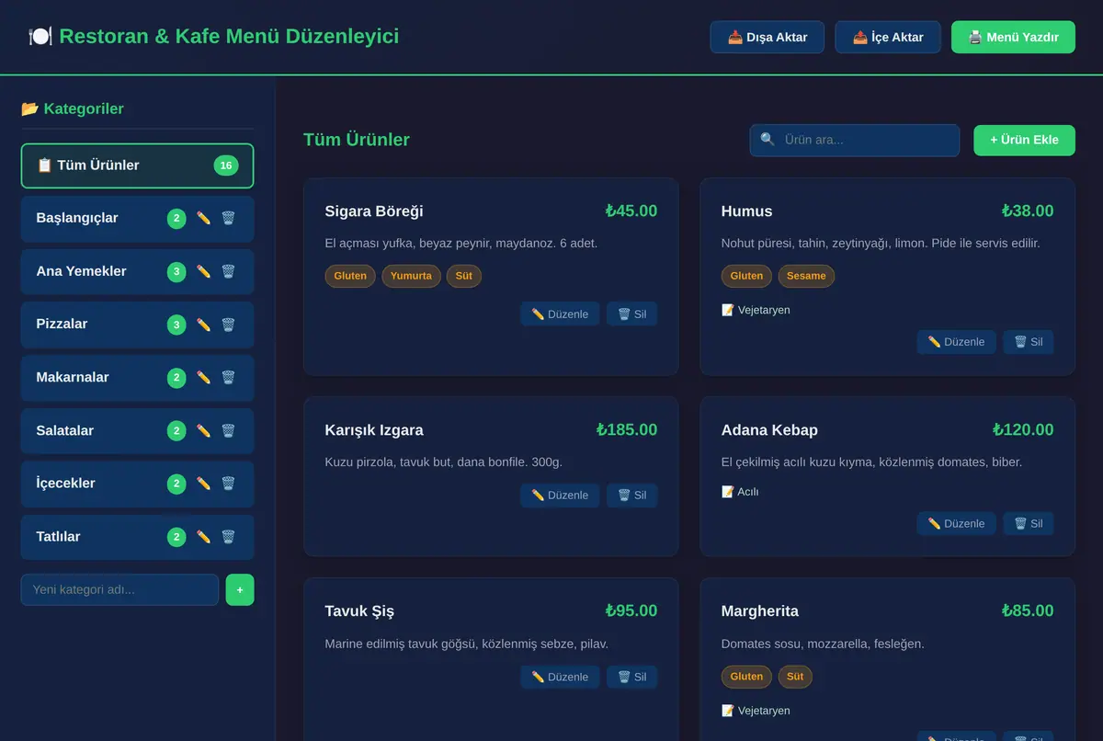
Task: Show the Ana Yemekler category
Action: click(137, 272)
